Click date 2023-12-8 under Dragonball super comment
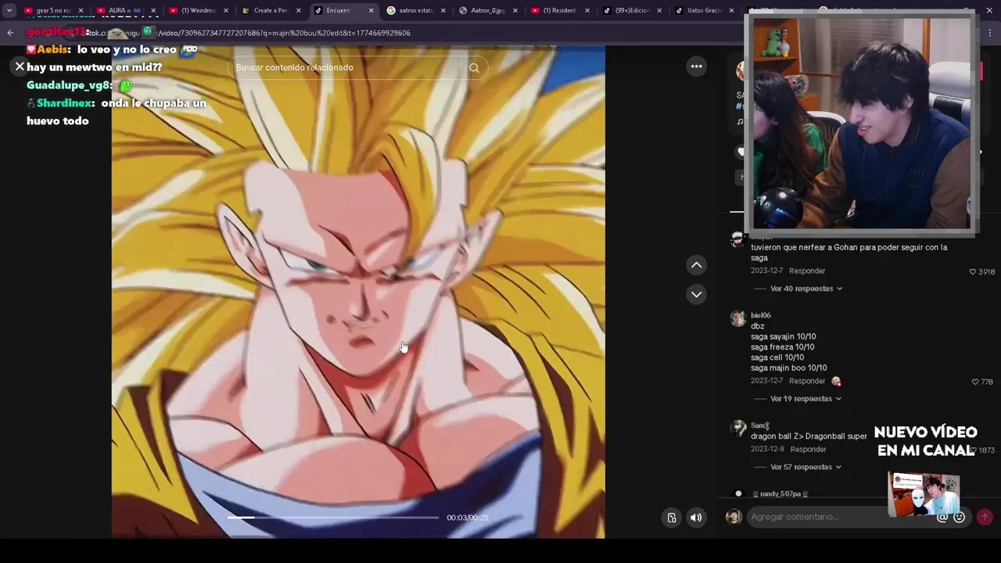The width and height of the screenshot is (1001, 563). [x=767, y=450]
